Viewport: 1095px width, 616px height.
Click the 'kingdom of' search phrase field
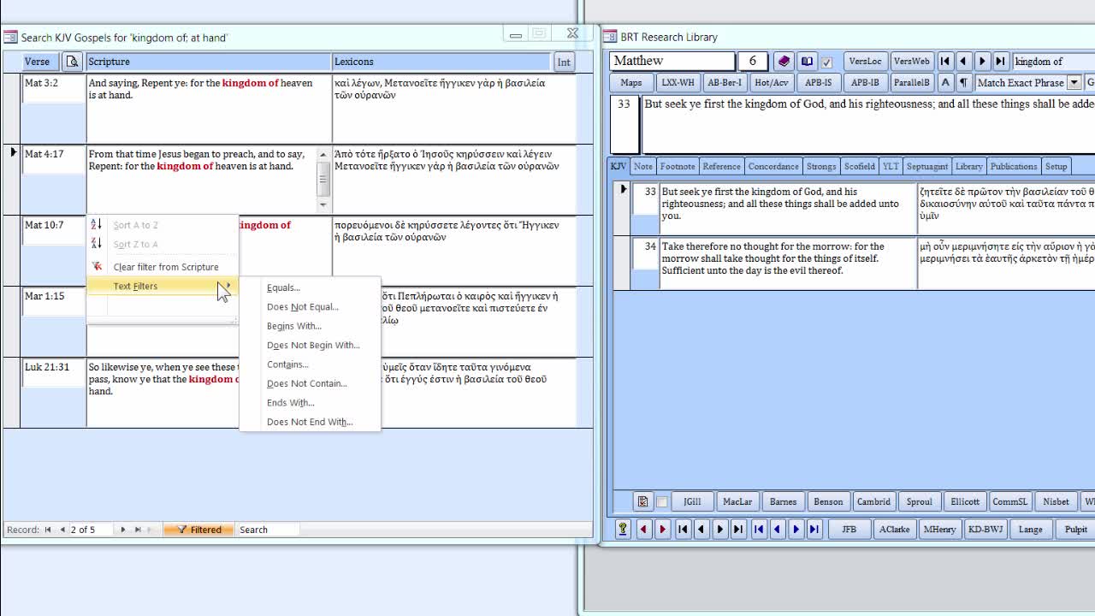coord(1053,62)
